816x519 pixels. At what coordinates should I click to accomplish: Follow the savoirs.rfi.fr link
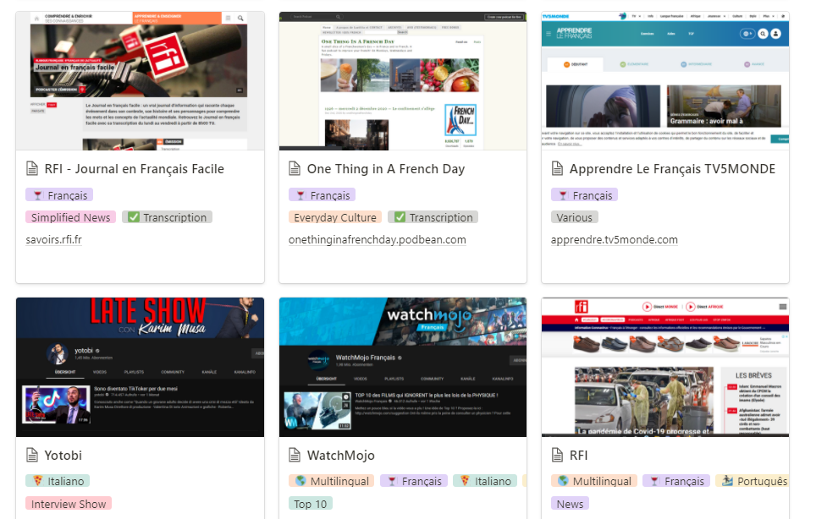pyautogui.click(x=53, y=239)
